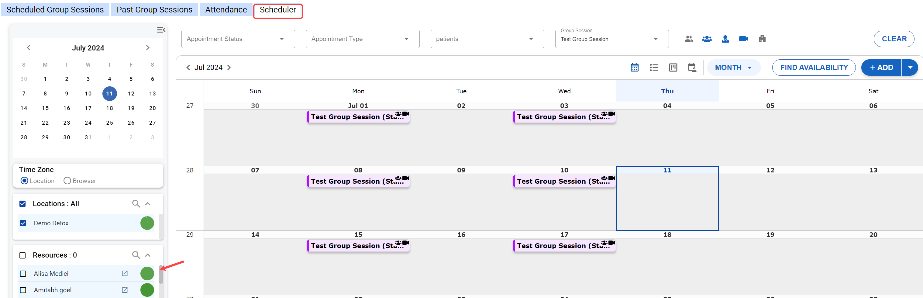Uncheck the Demo Detox location checkbox
The height and width of the screenshot is (298, 923).
23,223
